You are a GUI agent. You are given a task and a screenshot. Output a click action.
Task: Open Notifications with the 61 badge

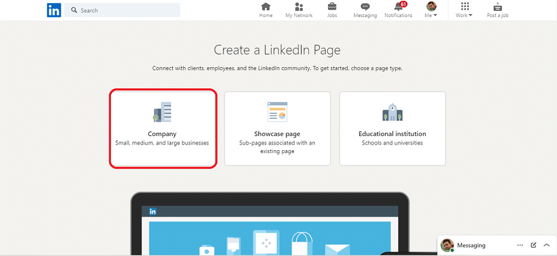[398, 10]
